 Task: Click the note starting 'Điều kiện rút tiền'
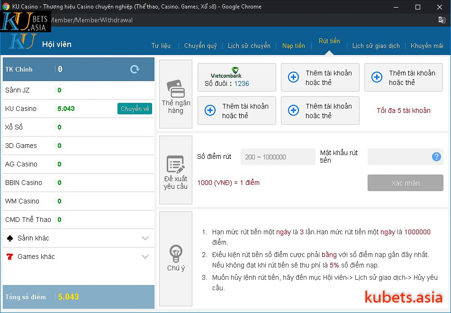click(x=321, y=260)
